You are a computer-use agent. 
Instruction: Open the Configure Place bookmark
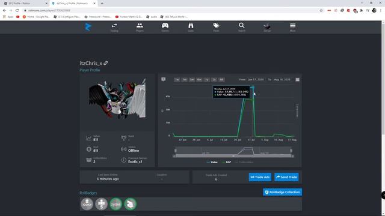pyautogui.click(x=67, y=17)
